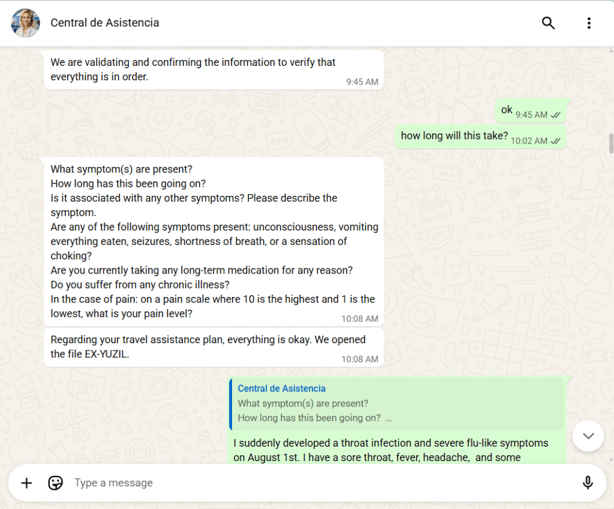This screenshot has height=509, width=614.
Task: Click the symptoms questionnaire message
Action: tap(213, 241)
